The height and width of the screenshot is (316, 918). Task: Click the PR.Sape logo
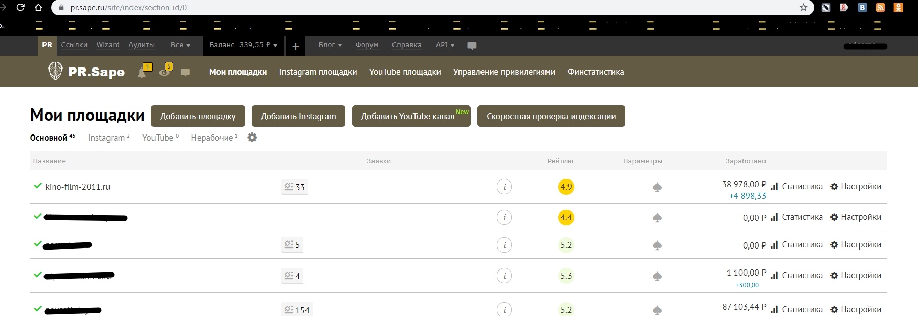tap(86, 72)
